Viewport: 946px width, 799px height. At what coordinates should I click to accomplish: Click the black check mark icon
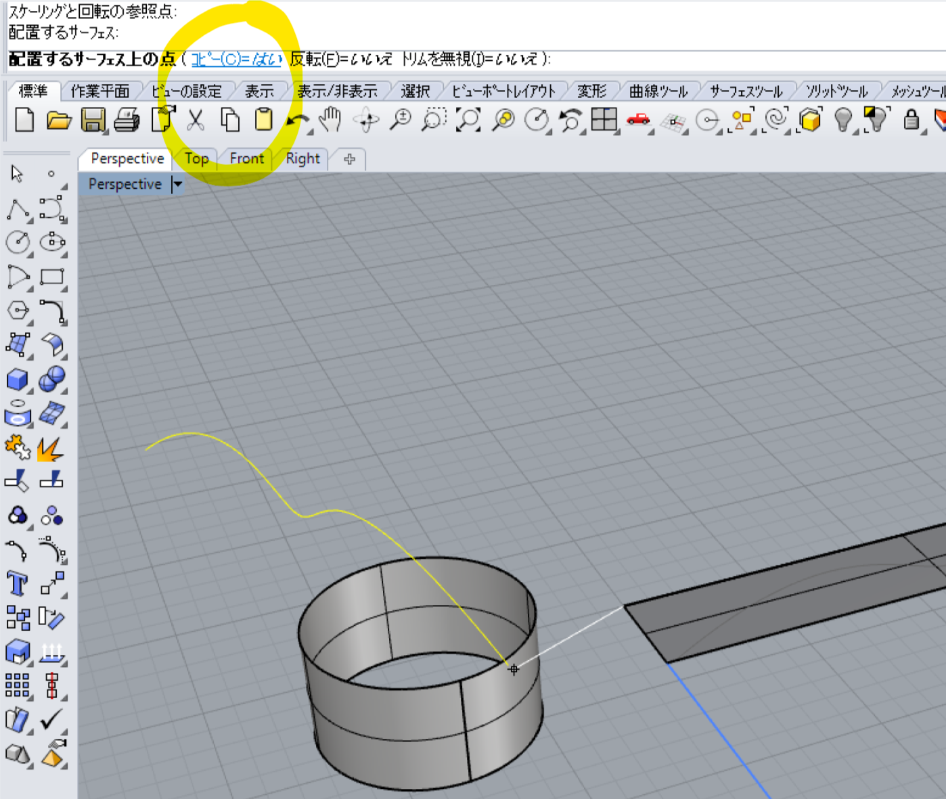pos(51,719)
